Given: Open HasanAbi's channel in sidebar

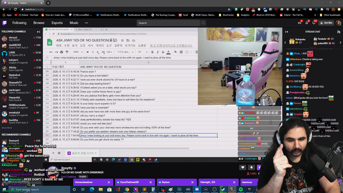Looking at the screenshot, I should [x=21, y=99].
